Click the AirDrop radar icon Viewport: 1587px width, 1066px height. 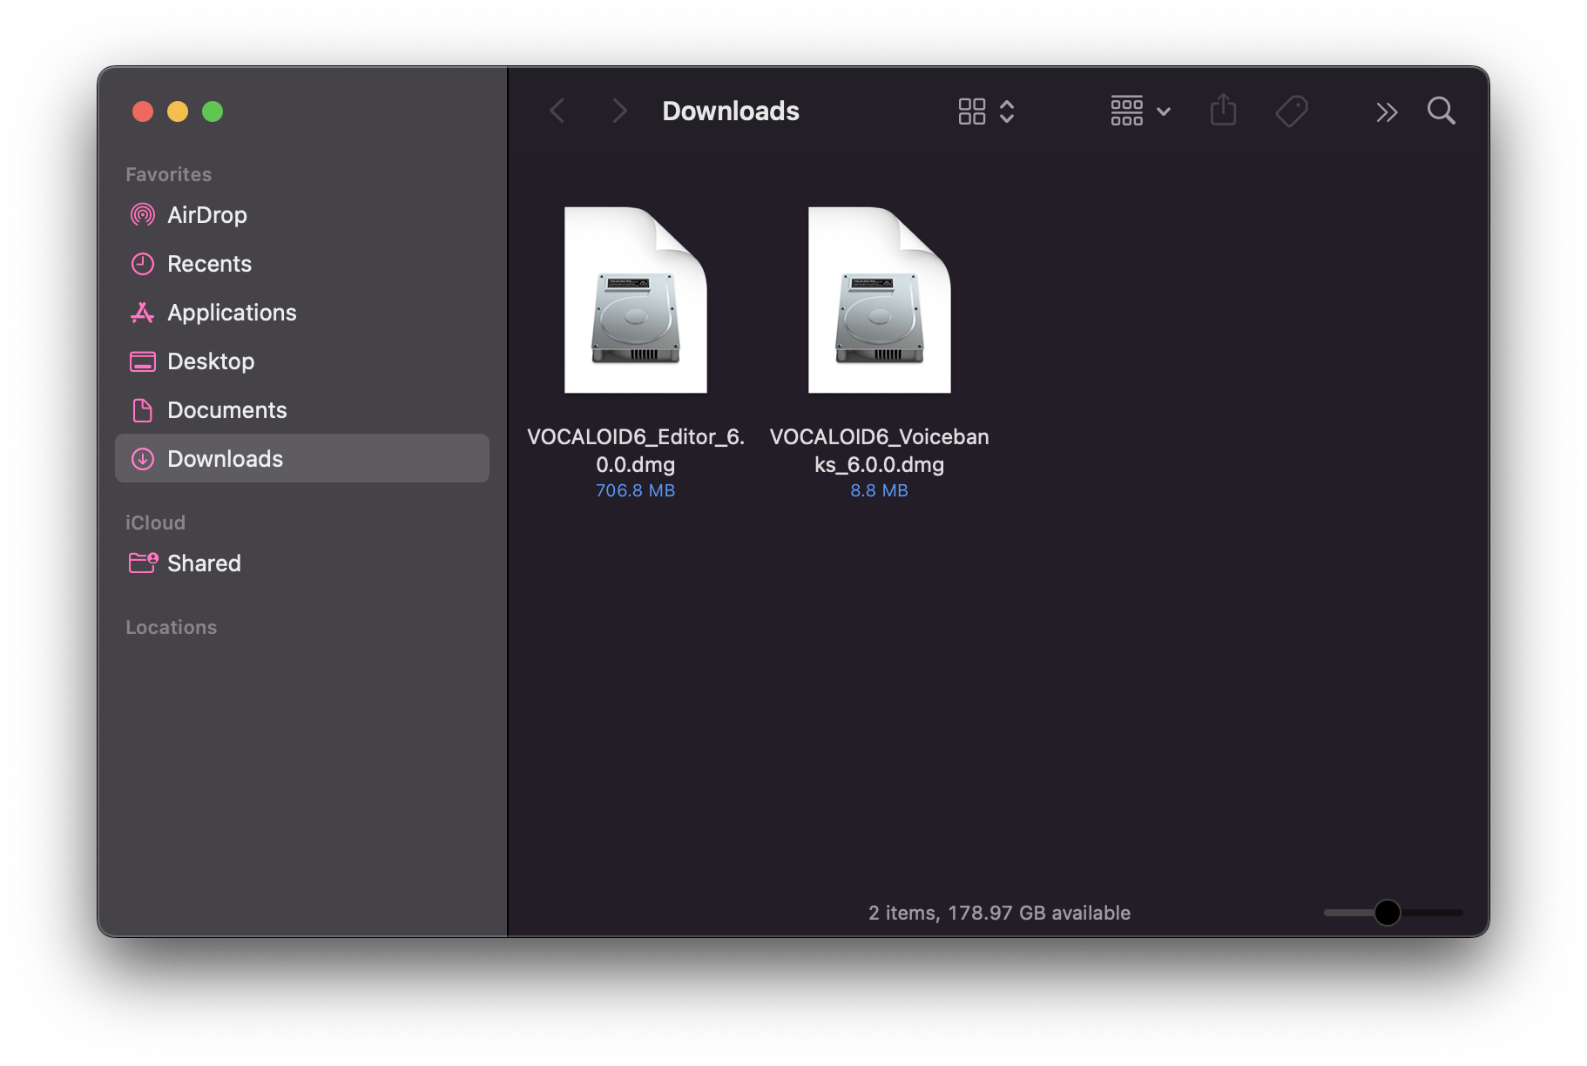[143, 215]
